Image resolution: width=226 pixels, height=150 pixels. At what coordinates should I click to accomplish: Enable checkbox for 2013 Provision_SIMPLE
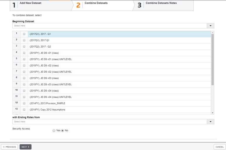coord(24,103)
